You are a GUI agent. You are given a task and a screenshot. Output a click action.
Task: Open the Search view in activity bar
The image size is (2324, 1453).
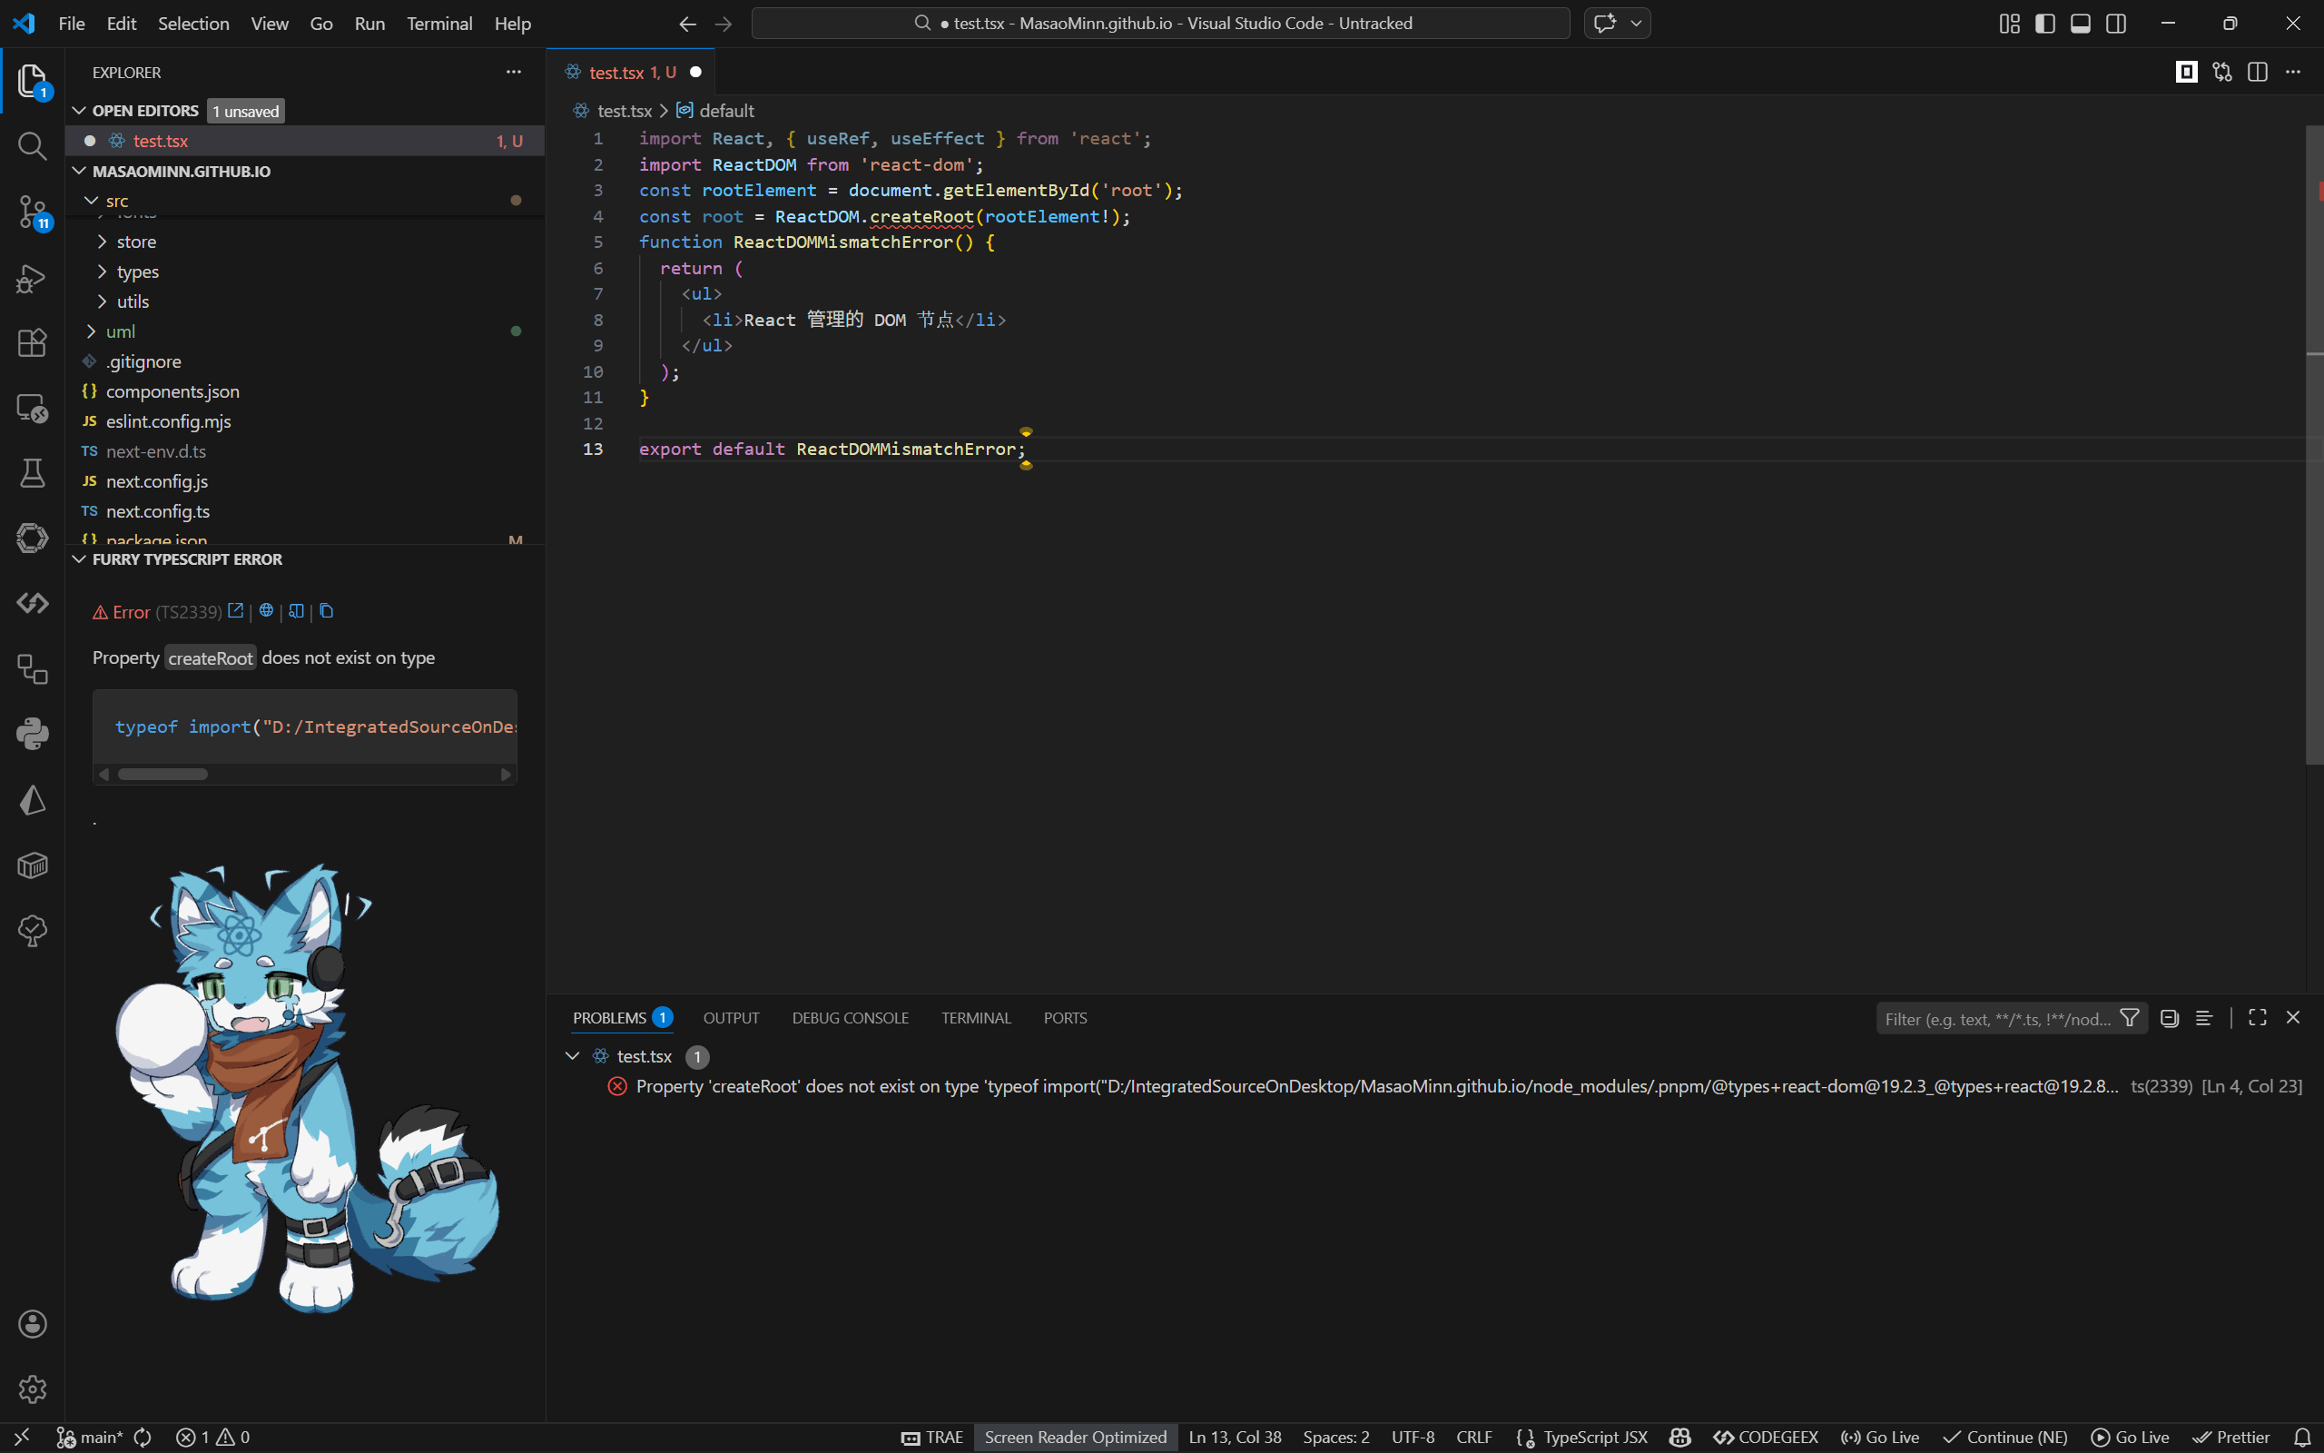tap(32, 146)
